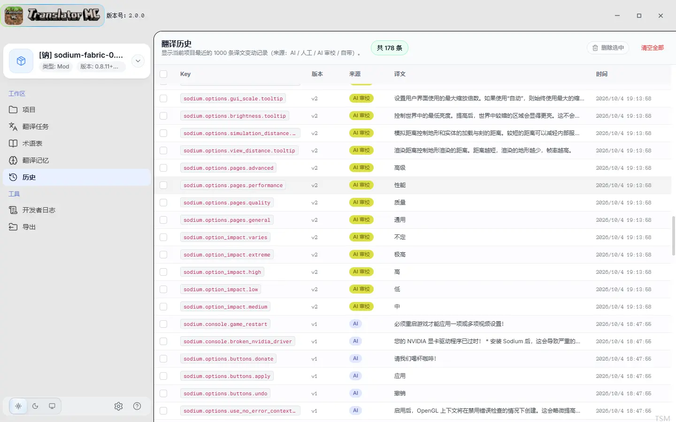Screen dimensions: 676x422
Task: Open the 导出 menu item
Action: (x=77, y=227)
